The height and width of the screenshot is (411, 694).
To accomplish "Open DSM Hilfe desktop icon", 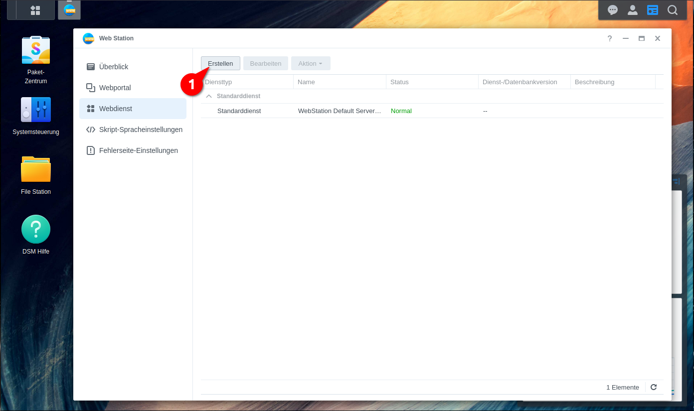I will [35, 229].
